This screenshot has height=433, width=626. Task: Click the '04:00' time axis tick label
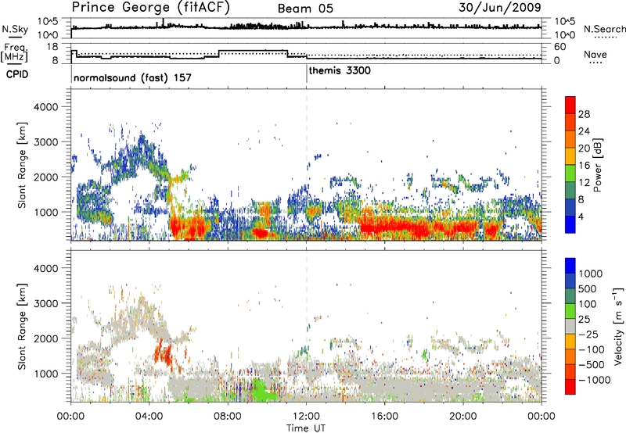click(x=149, y=417)
